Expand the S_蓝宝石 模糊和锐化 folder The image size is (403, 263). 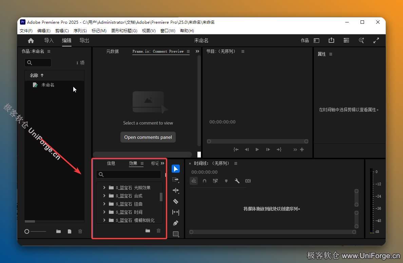coord(104,220)
